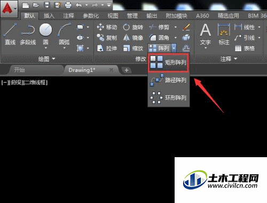Click the Offset tool icon
267x203 pixels.
[186, 48]
